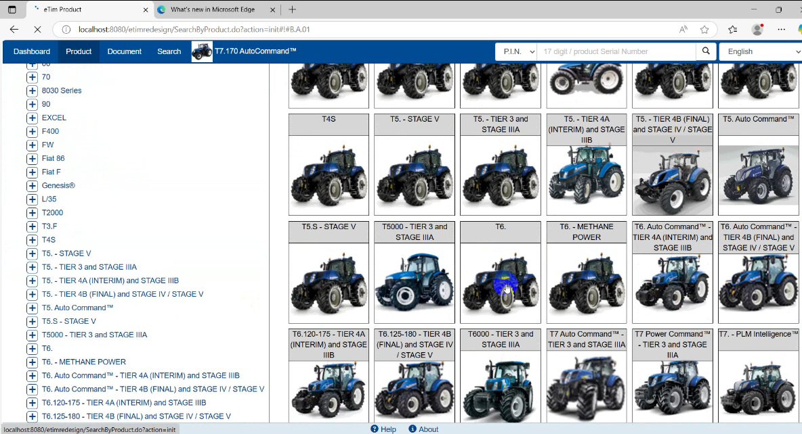The width and height of the screenshot is (802, 434).
Task: Open Edge Settings and more menu
Action: (x=781, y=30)
